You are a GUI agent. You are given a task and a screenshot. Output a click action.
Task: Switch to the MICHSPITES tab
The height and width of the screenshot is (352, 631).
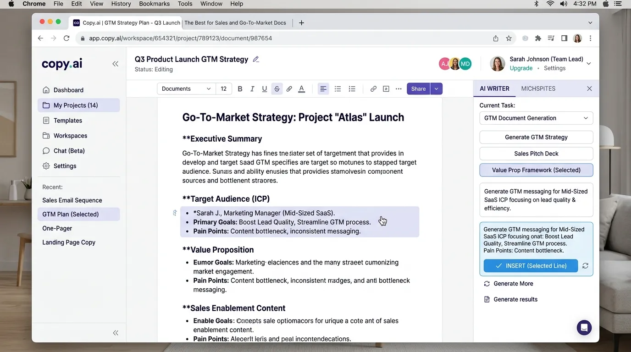(x=538, y=88)
